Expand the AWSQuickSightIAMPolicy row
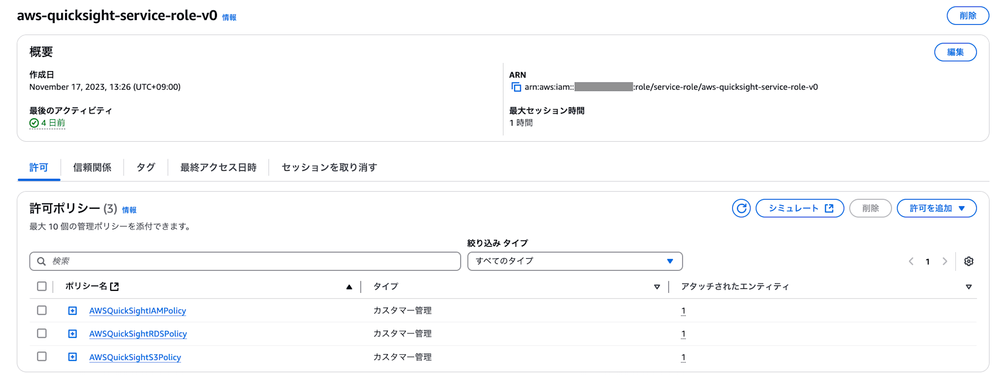 tap(73, 311)
